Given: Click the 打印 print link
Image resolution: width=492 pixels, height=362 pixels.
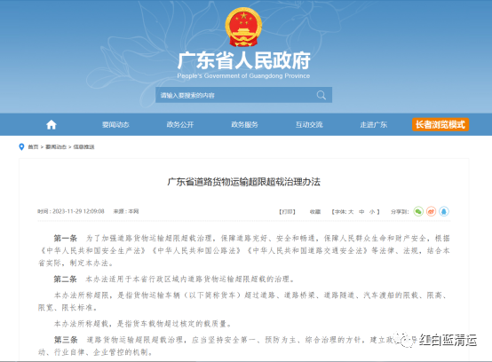Looking at the screenshot, I should [287, 212].
